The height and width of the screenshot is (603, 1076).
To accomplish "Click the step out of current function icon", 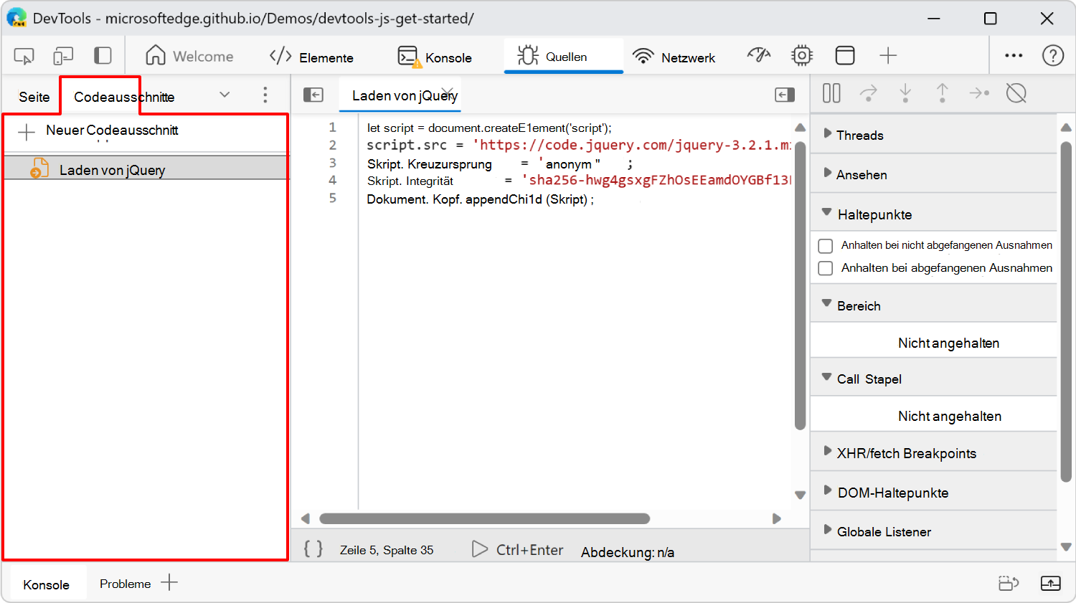I will [x=942, y=93].
